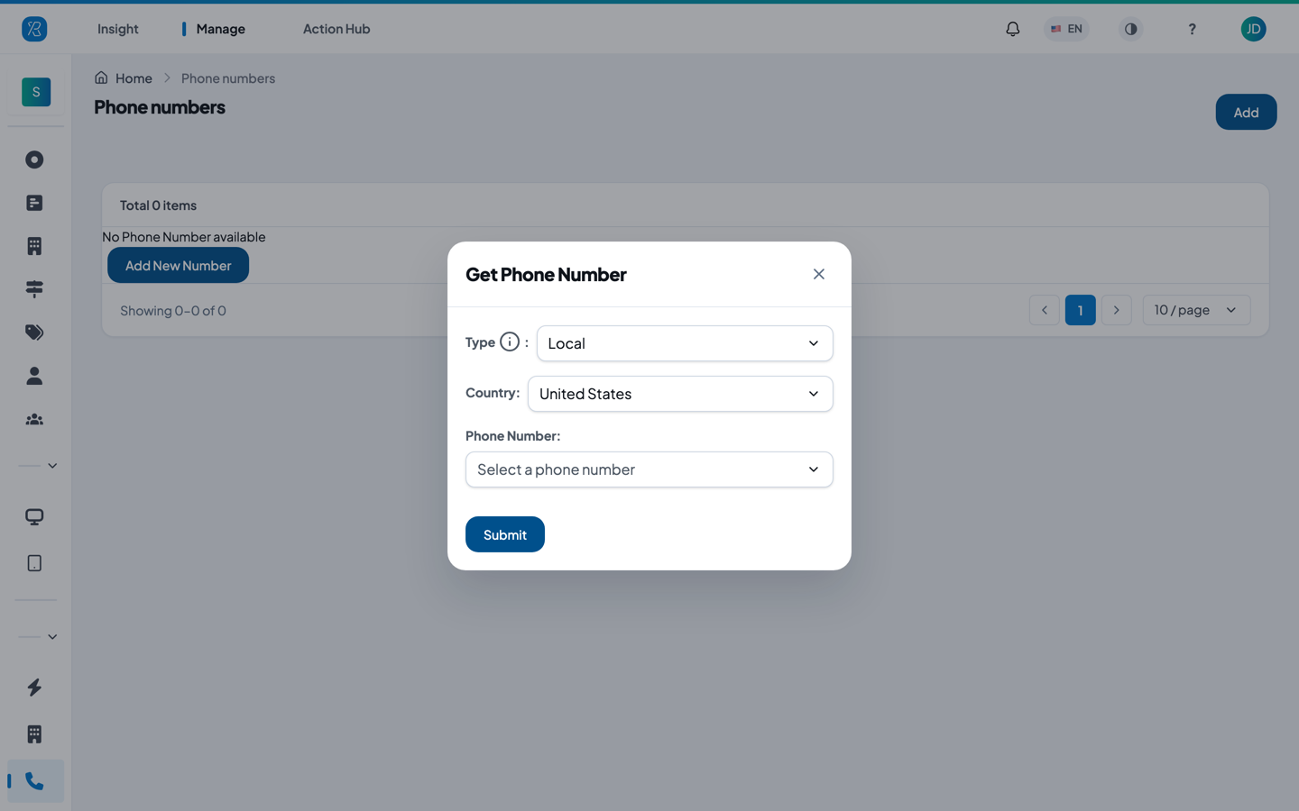Open the Type dropdown showing Local
The width and height of the screenshot is (1299, 811).
(x=685, y=343)
